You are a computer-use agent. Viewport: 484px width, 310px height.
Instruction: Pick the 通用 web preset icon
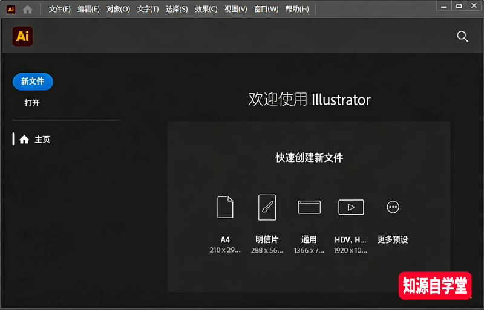click(x=309, y=207)
